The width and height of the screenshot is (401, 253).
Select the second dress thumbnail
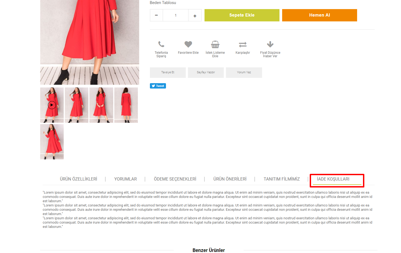tap(77, 105)
